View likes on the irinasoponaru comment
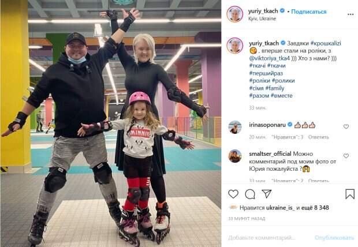Viewport: 358px width, 247px height. pos(287,137)
